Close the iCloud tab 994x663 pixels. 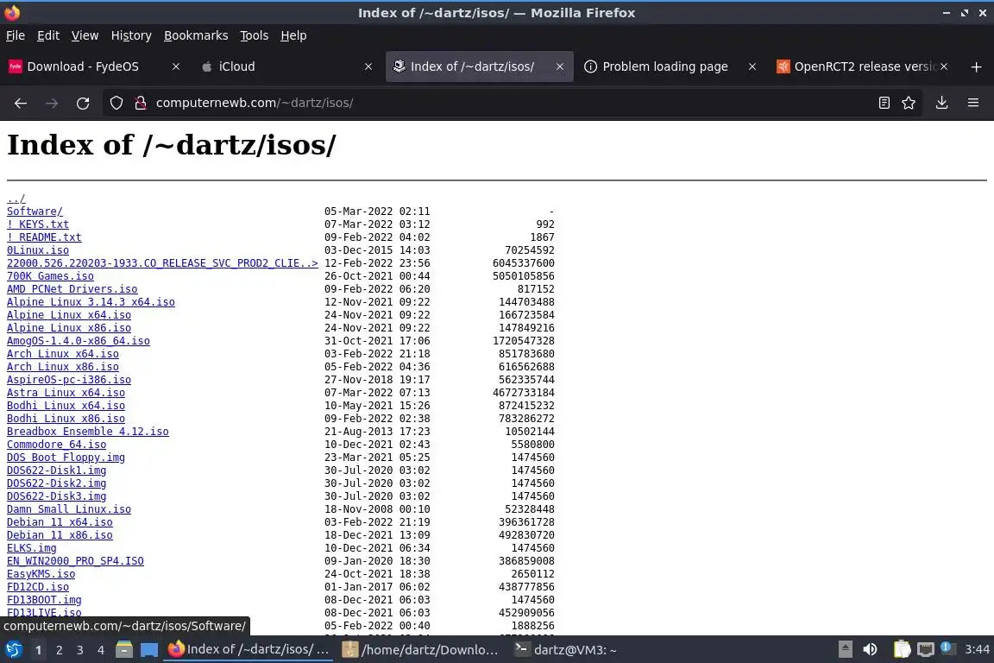(368, 66)
